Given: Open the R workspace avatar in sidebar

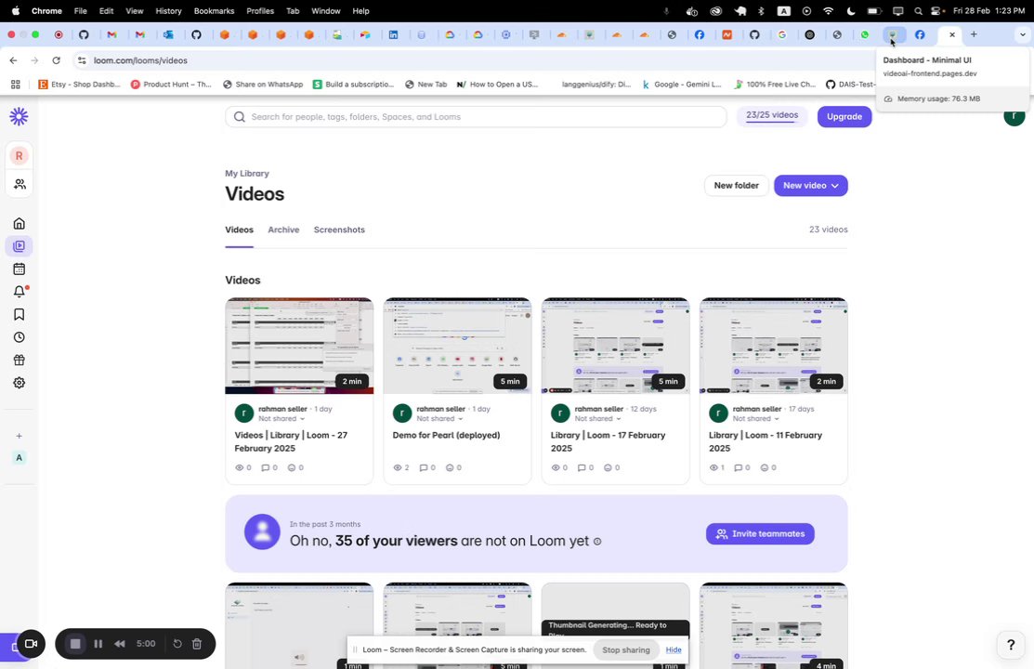Looking at the screenshot, I should click(20, 156).
